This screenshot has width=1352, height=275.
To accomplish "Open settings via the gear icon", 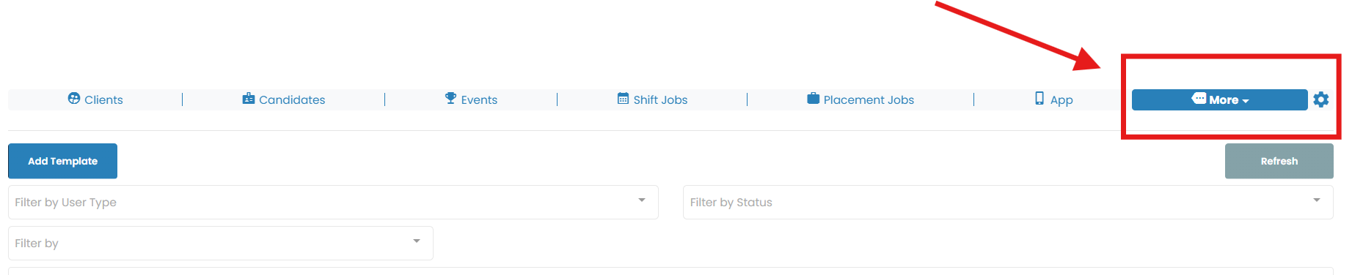I will point(1321,99).
